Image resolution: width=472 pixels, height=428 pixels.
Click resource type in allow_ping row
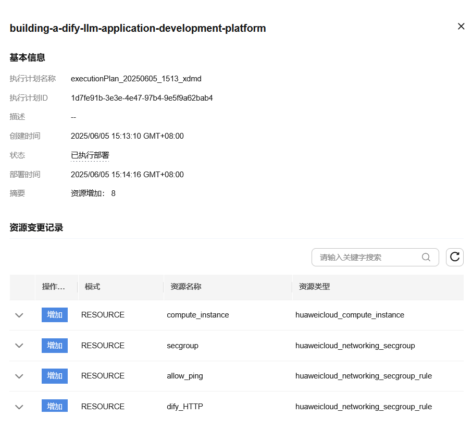click(x=363, y=376)
